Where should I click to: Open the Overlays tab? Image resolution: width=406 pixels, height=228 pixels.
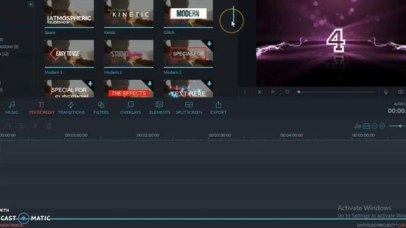pyautogui.click(x=131, y=108)
